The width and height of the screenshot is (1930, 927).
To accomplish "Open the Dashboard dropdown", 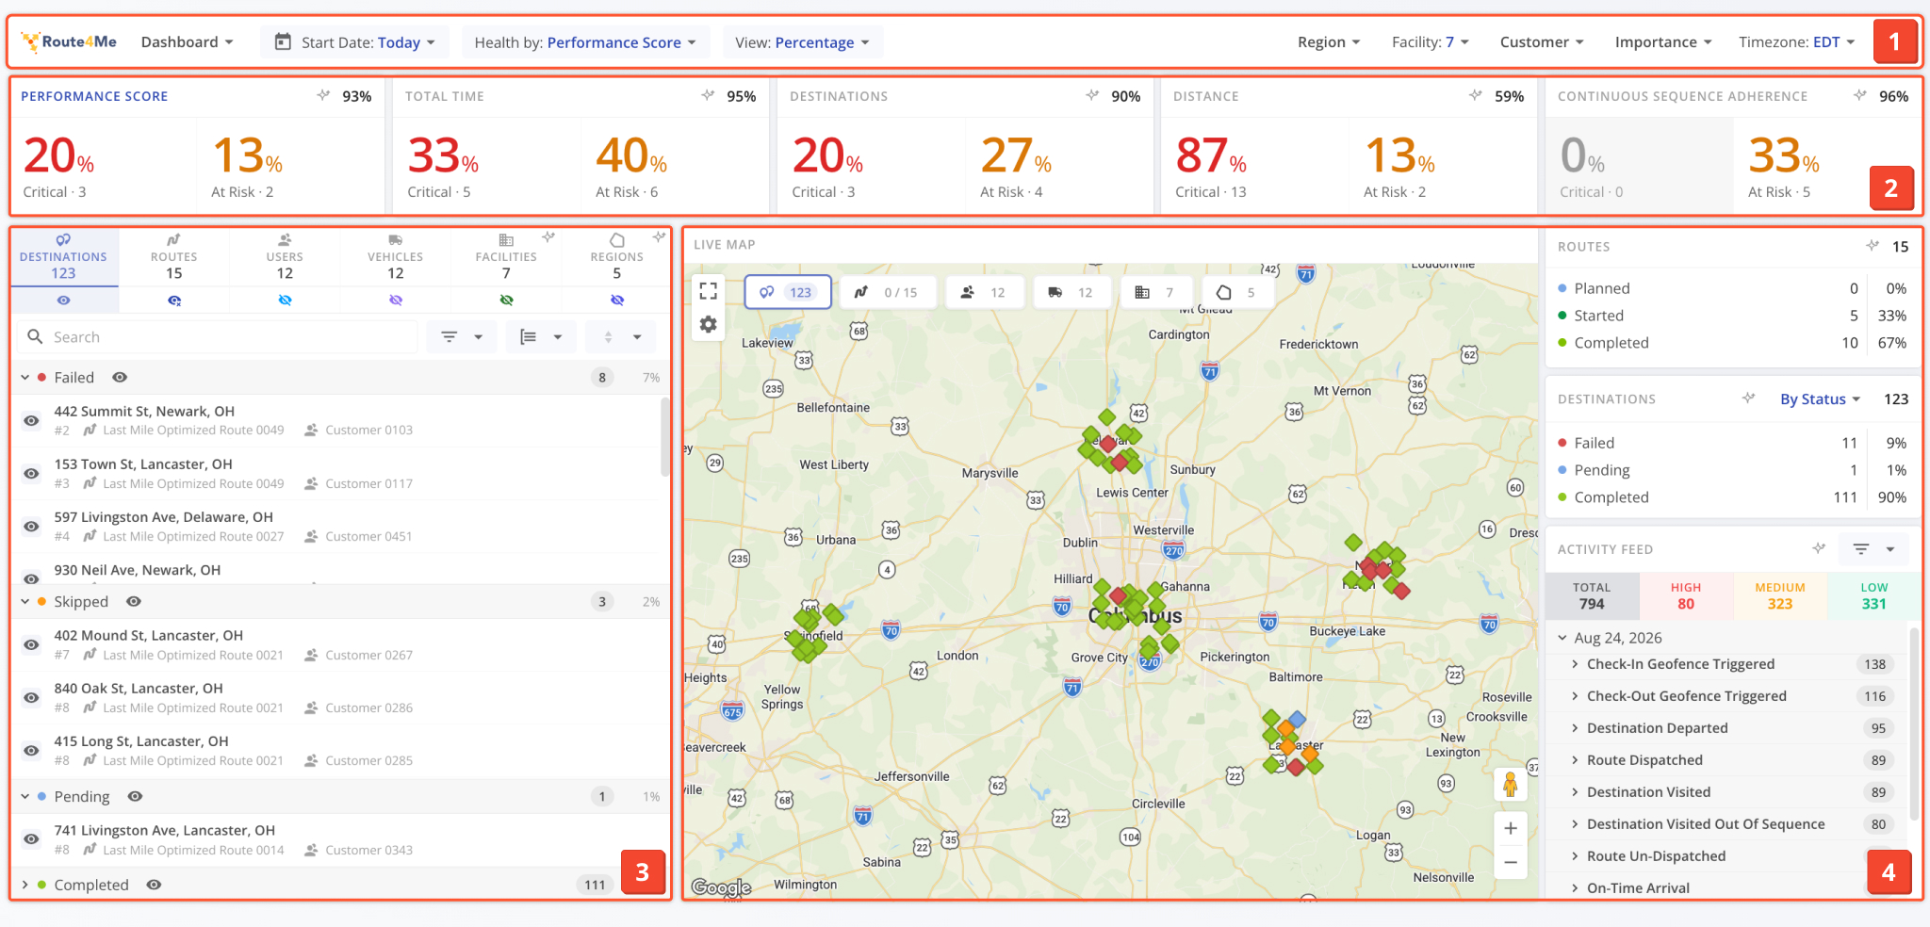I will (187, 41).
